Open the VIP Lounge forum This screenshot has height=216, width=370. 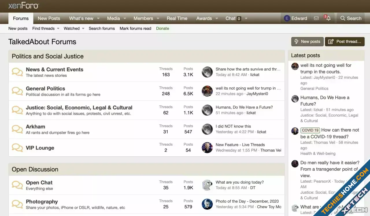40,148
